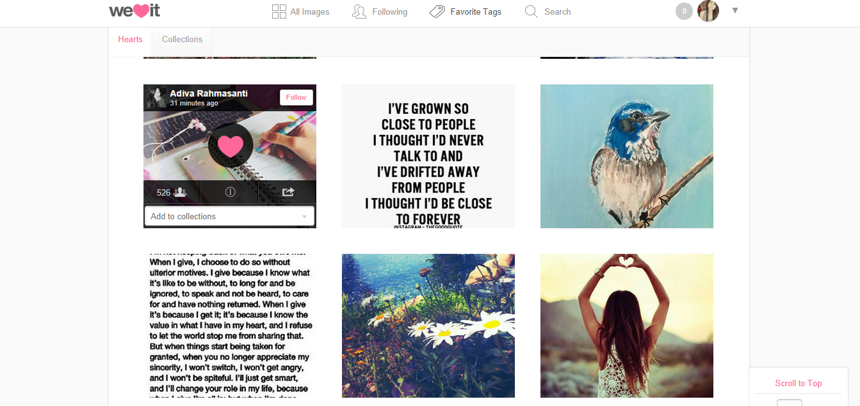Viewport: 860px width, 406px height.
Task: Open Adiva Rahmasanti's profile name
Action: click(209, 93)
